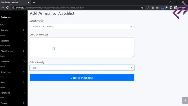Open the browser extensions puzzle icon
This screenshot has width=188, height=106.
[167, 8]
